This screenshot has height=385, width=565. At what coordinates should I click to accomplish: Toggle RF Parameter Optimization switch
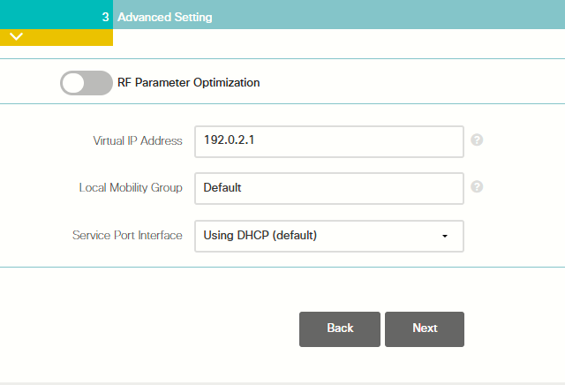coord(87,83)
